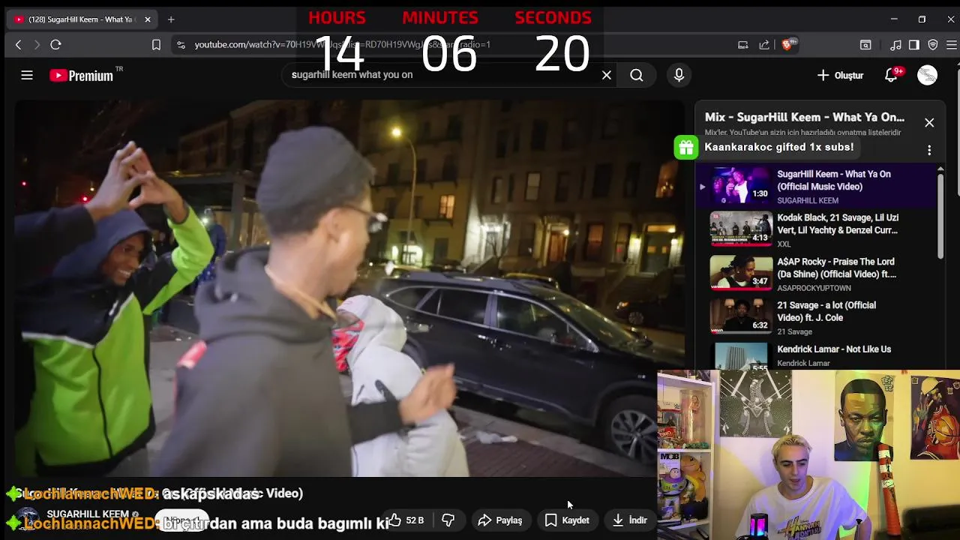Click title 'Kendrick Lamar - Not Like Us'
Viewport: 960px width, 540px height.
tap(834, 349)
